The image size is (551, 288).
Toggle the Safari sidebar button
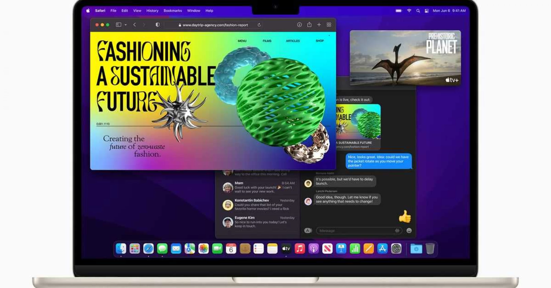click(118, 24)
